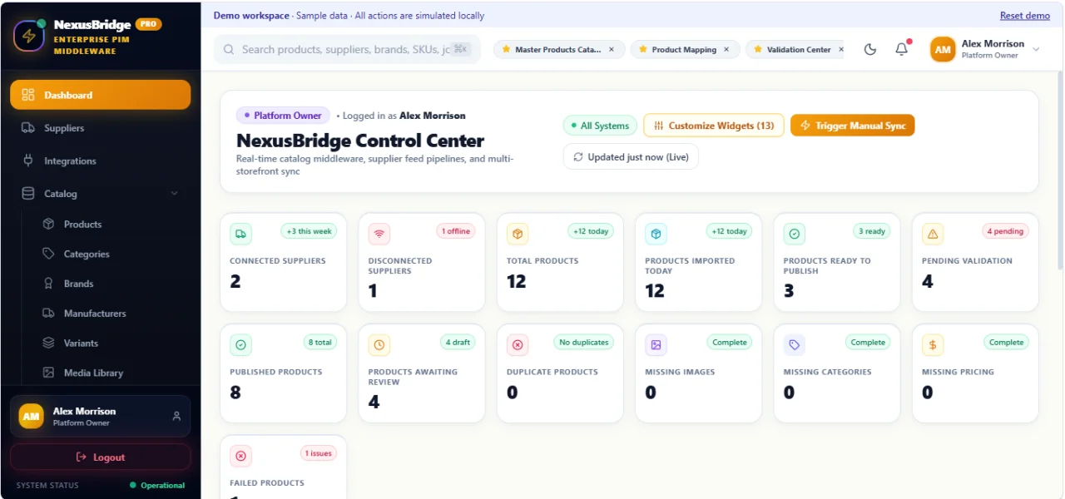Click the Failed Products x-circle icon
Image resolution: width=1065 pixels, height=499 pixels.
[240, 456]
